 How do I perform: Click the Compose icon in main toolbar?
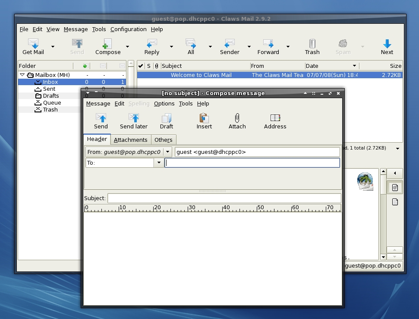[x=107, y=43]
